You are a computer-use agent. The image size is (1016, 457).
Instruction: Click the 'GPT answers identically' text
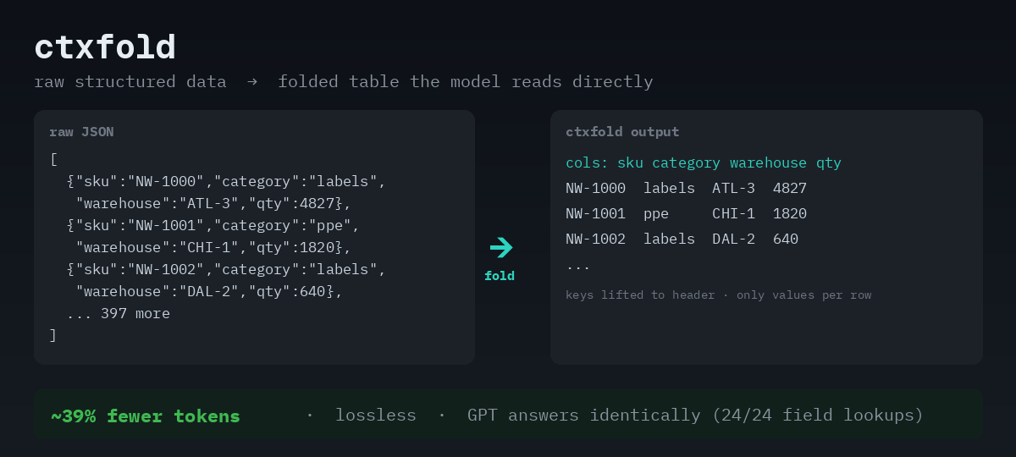[584, 415]
